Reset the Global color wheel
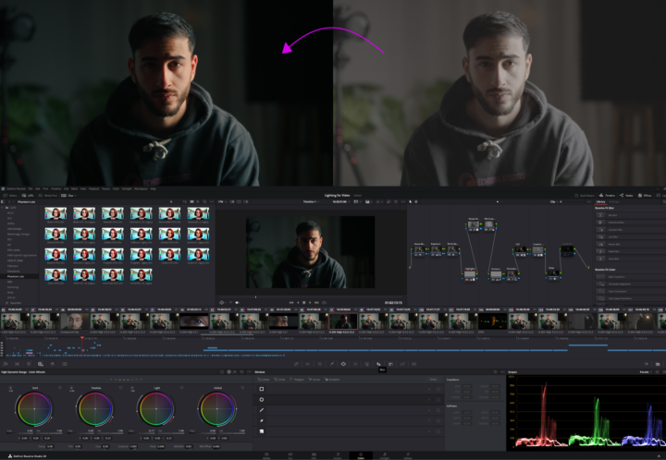The width and height of the screenshot is (666, 460). click(x=242, y=388)
